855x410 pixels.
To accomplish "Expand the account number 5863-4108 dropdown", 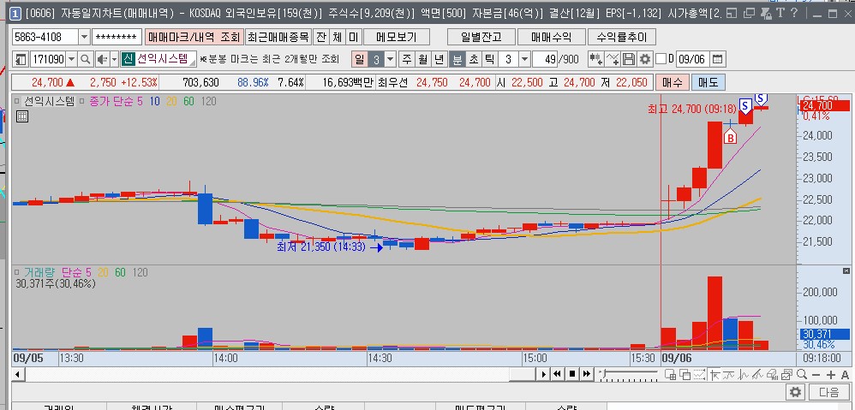I will [84, 37].
